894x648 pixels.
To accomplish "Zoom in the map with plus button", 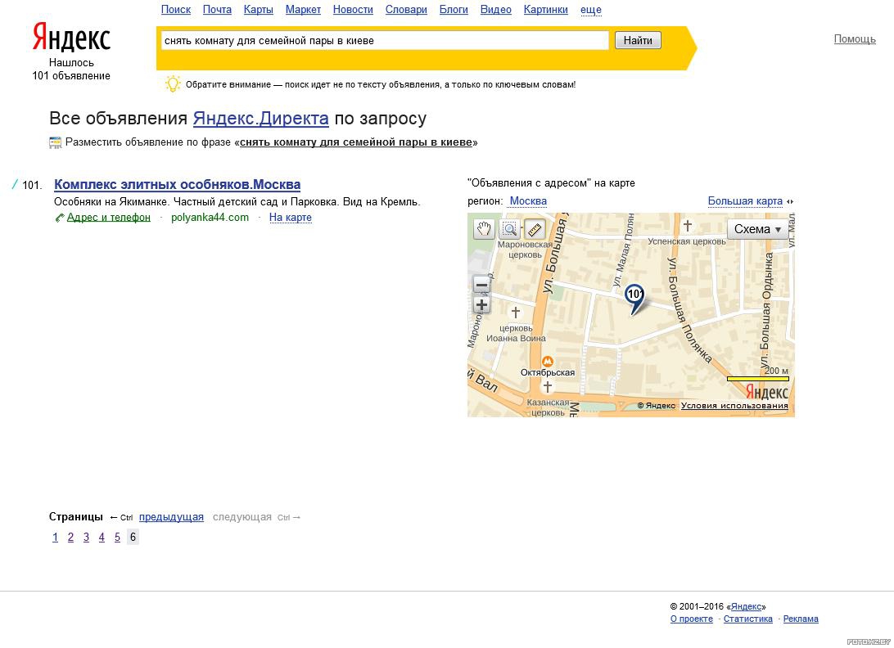I will click(x=481, y=305).
